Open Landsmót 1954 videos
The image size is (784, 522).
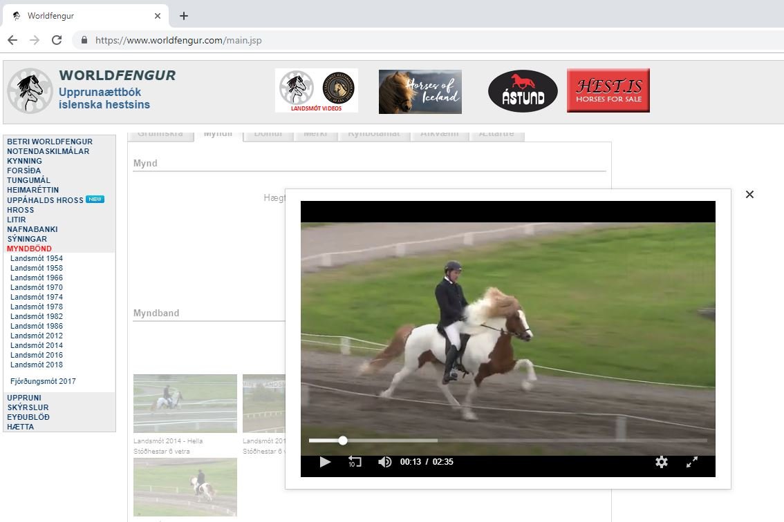[x=37, y=258]
